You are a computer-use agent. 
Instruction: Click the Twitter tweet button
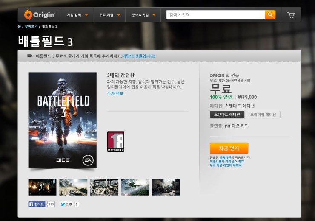tap(66, 204)
